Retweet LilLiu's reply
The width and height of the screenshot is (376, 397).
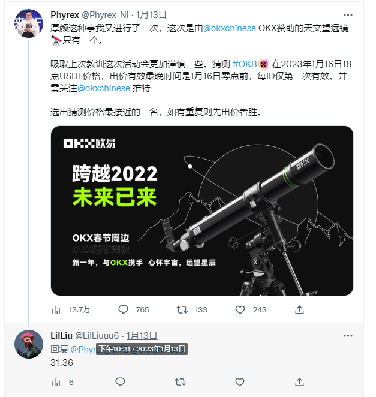[x=181, y=382]
